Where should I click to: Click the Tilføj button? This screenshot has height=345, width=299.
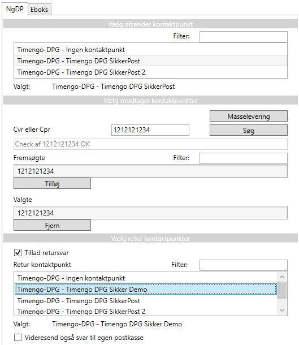click(x=53, y=183)
